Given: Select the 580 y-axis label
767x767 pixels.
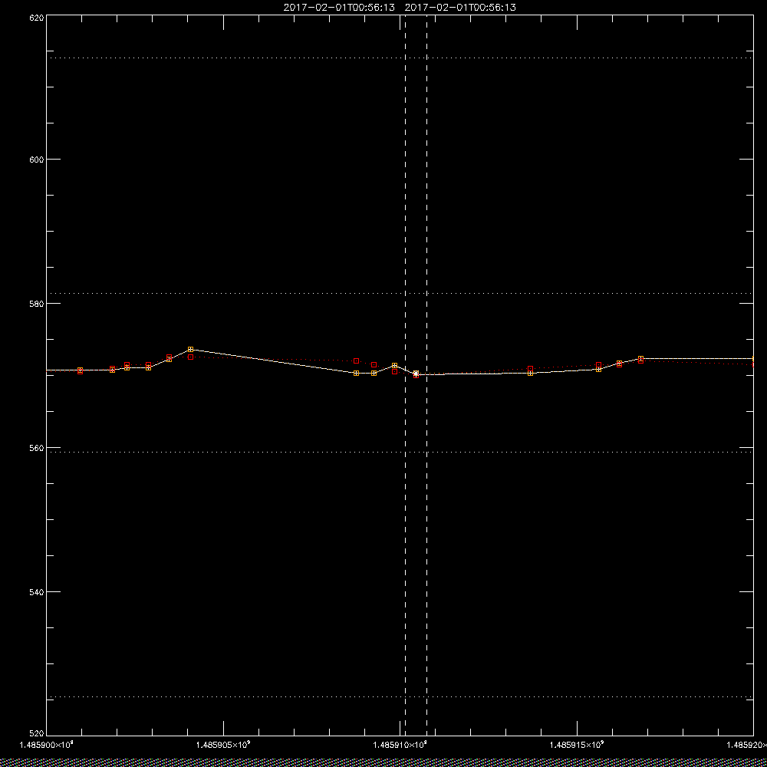Looking at the screenshot, I should pos(37,303).
